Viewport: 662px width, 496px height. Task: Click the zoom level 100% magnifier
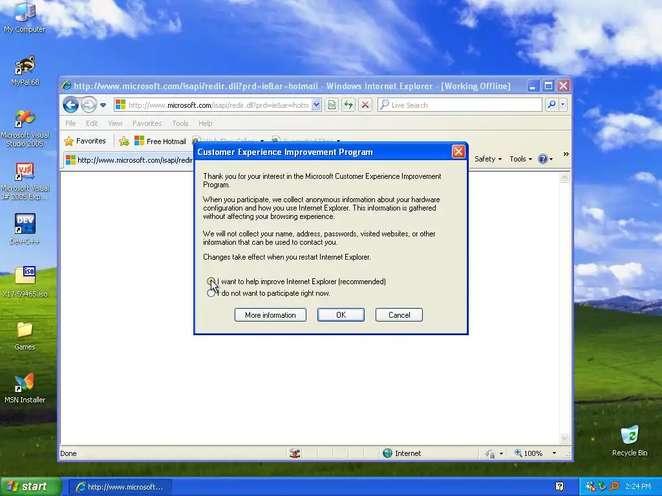518,453
